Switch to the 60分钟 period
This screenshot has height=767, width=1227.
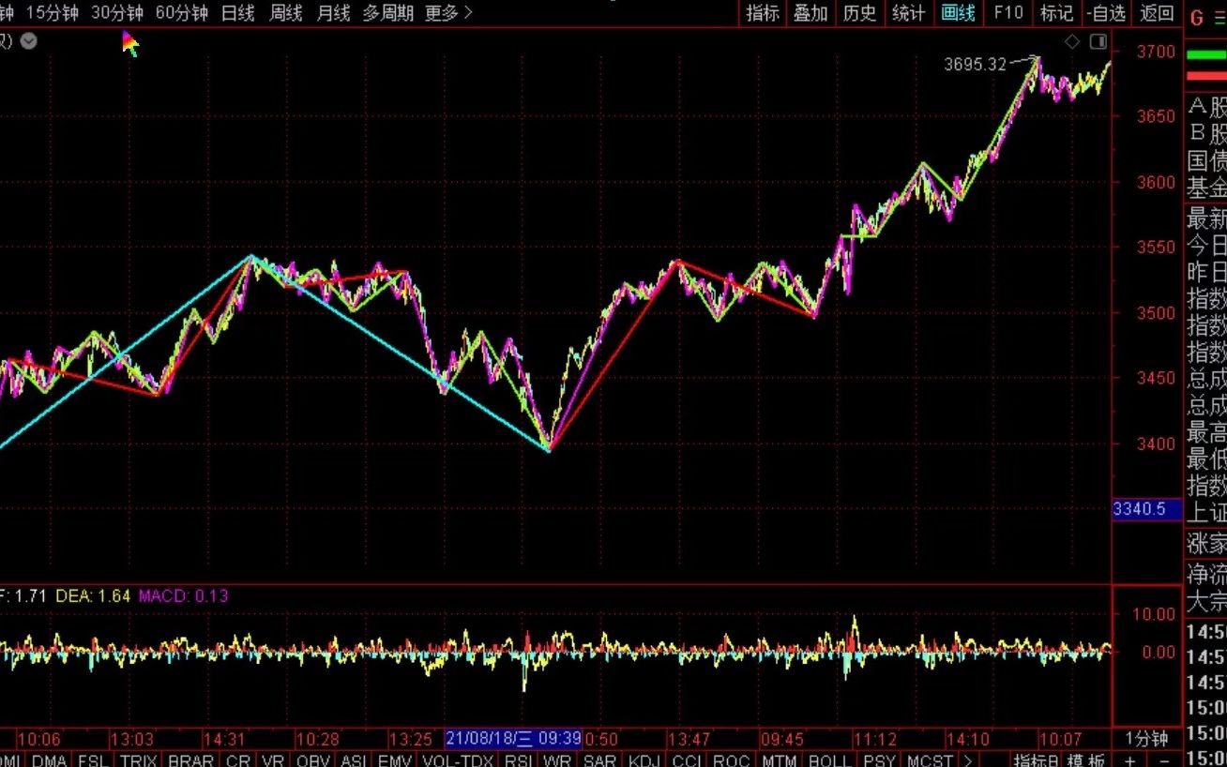[182, 12]
